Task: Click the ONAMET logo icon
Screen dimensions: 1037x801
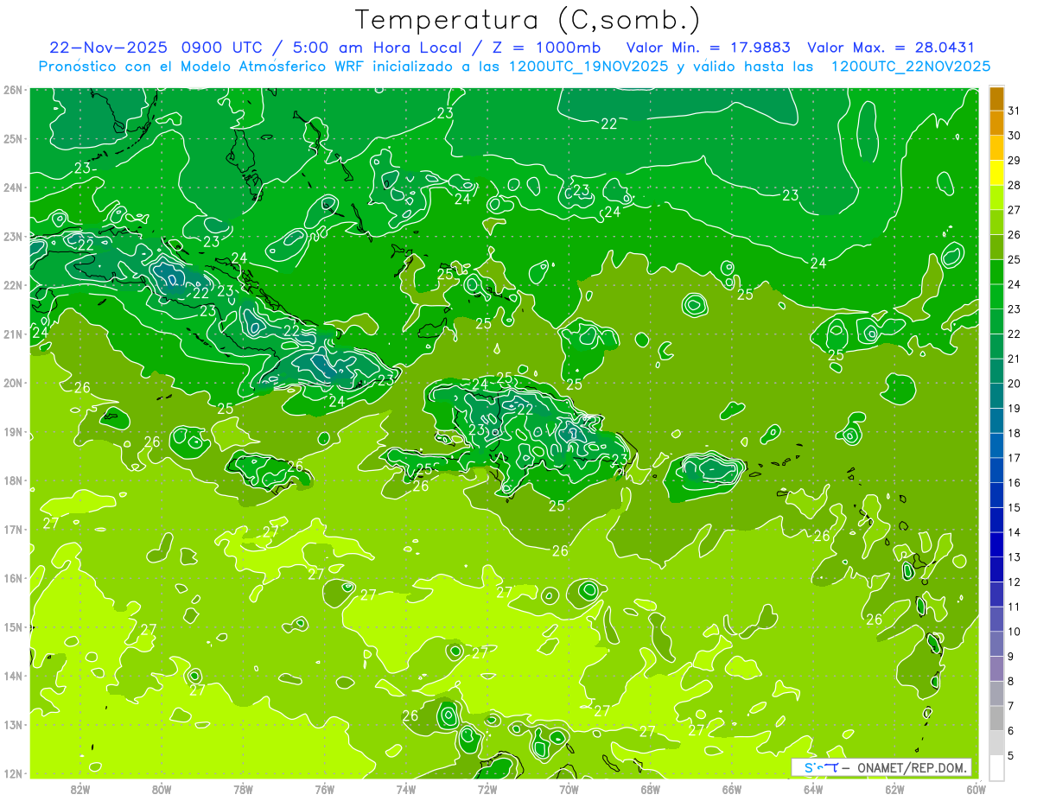Action: point(821,767)
